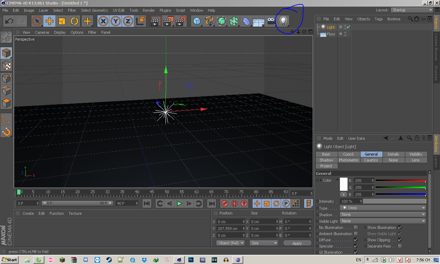Open the Layout dropdown showing Startup
The width and height of the screenshot is (440, 264).
412,10
